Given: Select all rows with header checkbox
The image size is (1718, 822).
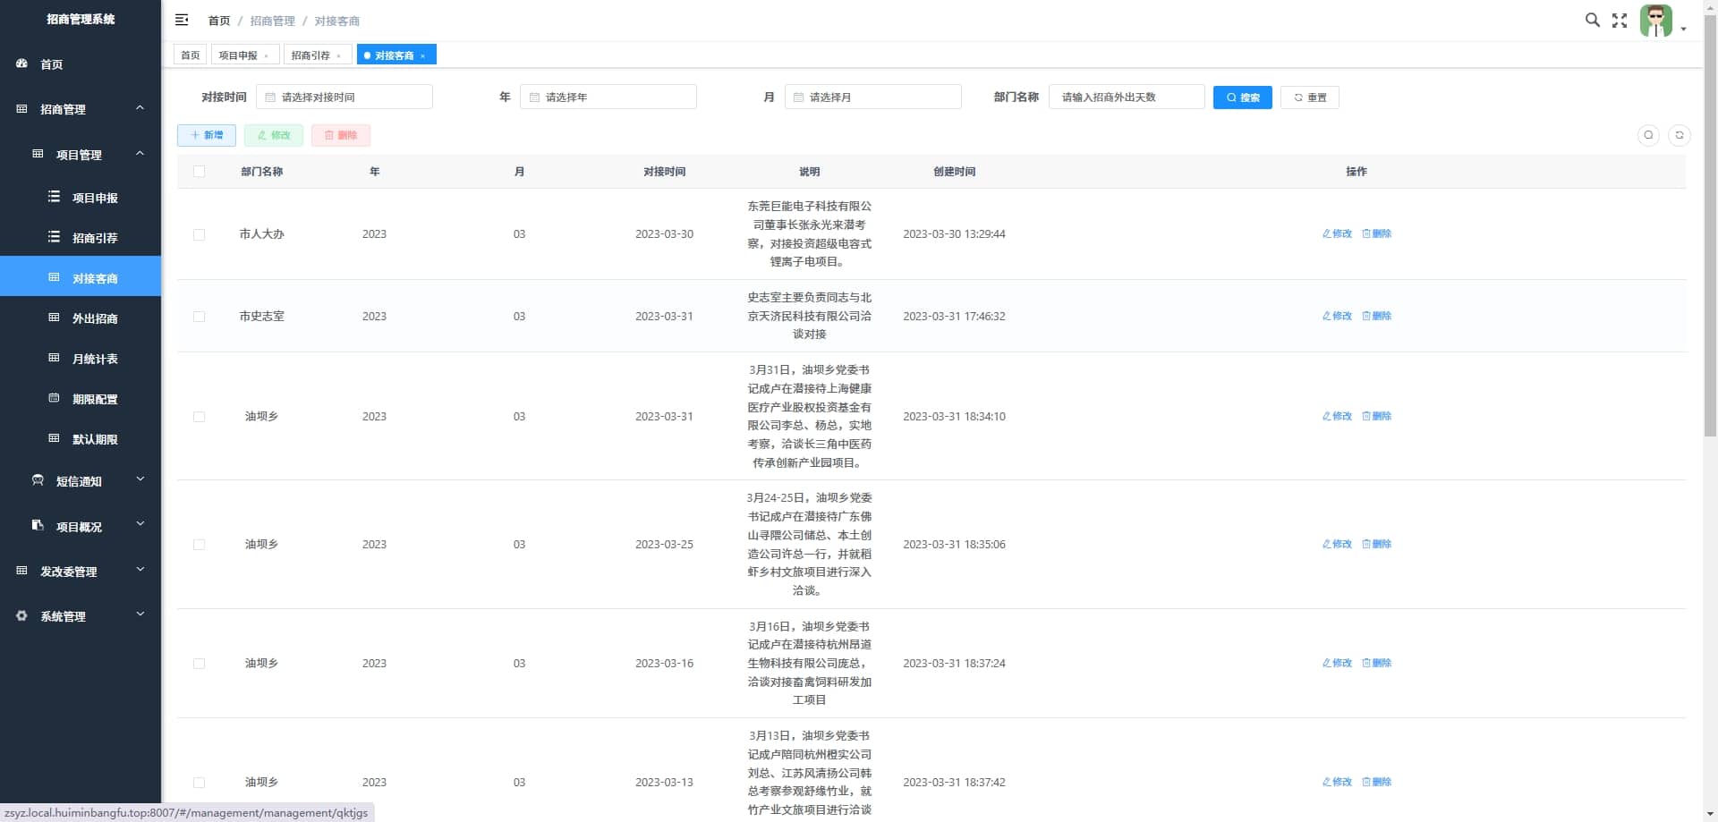Looking at the screenshot, I should pyautogui.click(x=199, y=172).
